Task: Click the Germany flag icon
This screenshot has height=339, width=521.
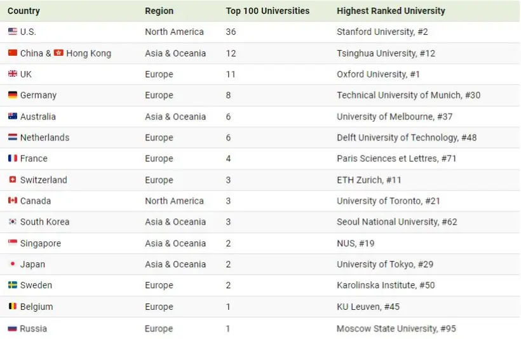Action: tap(13, 95)
